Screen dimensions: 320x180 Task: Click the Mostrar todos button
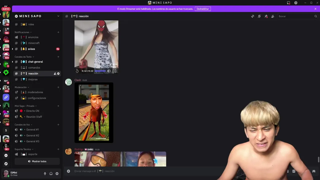tap(37, 161)
